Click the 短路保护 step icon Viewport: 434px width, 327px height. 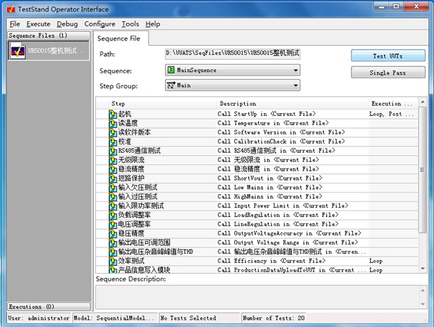pos(112,178)
